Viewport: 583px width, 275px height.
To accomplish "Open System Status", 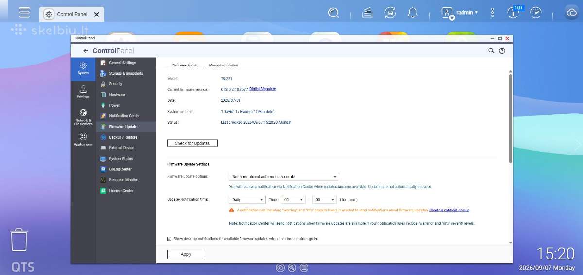I will (x=126, y=159).
